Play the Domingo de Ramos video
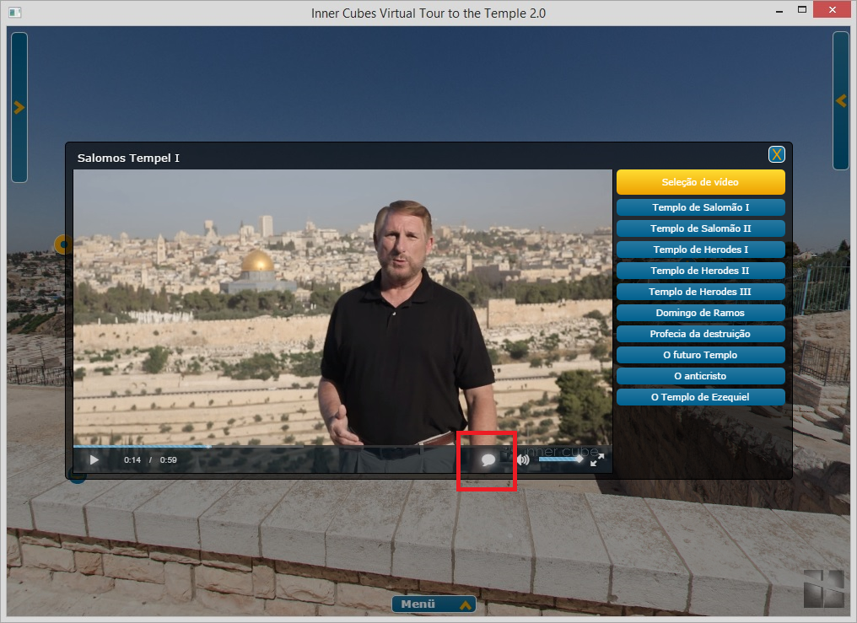The width and height of the screenshot is (857, 623). point(701,313)
